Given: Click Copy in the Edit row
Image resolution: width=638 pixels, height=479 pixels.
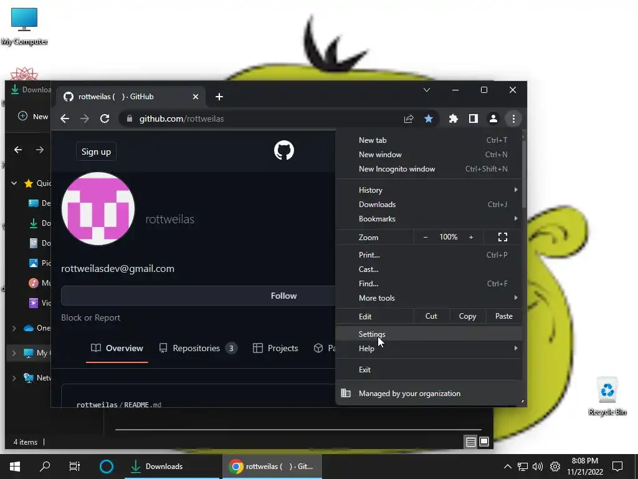Looking at the screenshot, I should tap(467, 316).
